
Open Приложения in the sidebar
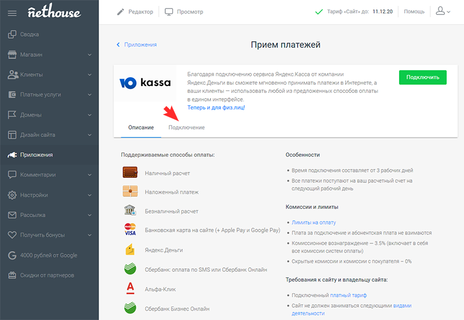49,154
